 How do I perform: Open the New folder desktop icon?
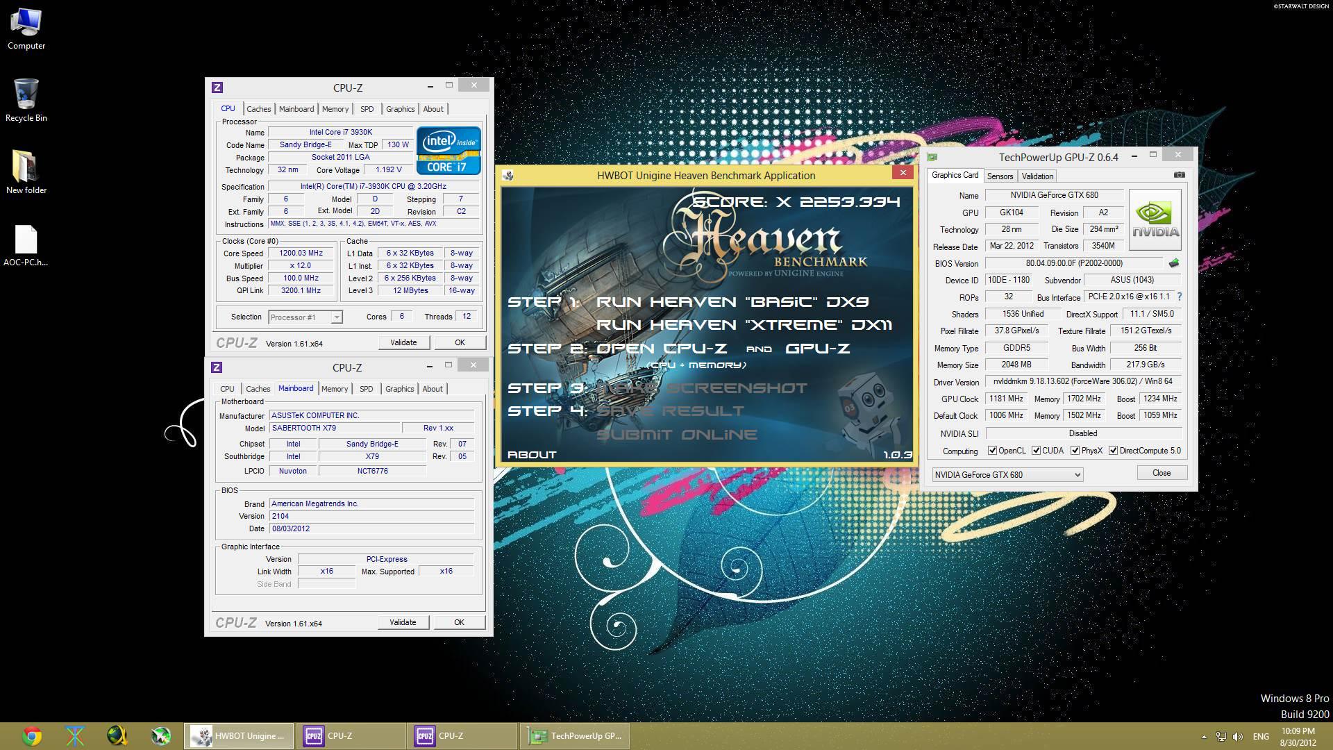[26, 172]
